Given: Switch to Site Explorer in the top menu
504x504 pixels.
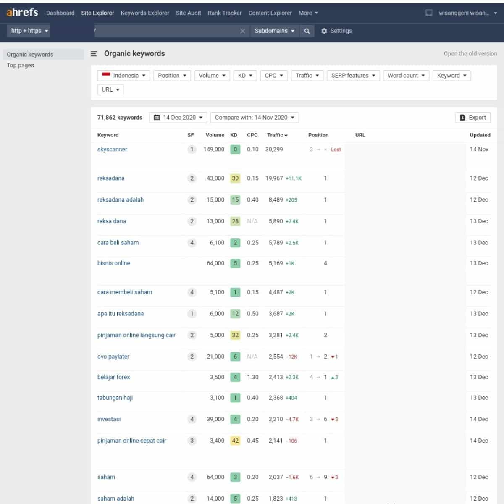Looking at the screenshot, I should click(x=97, y=13).
